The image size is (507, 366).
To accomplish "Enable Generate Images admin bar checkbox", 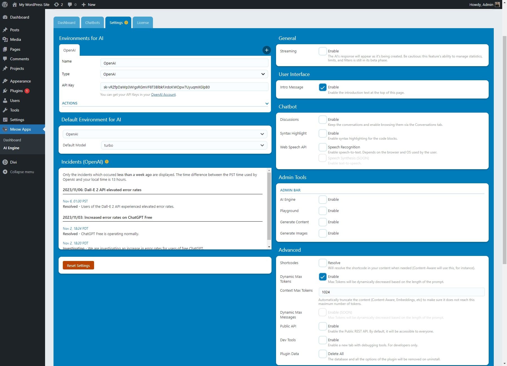I will click(323, 233).
